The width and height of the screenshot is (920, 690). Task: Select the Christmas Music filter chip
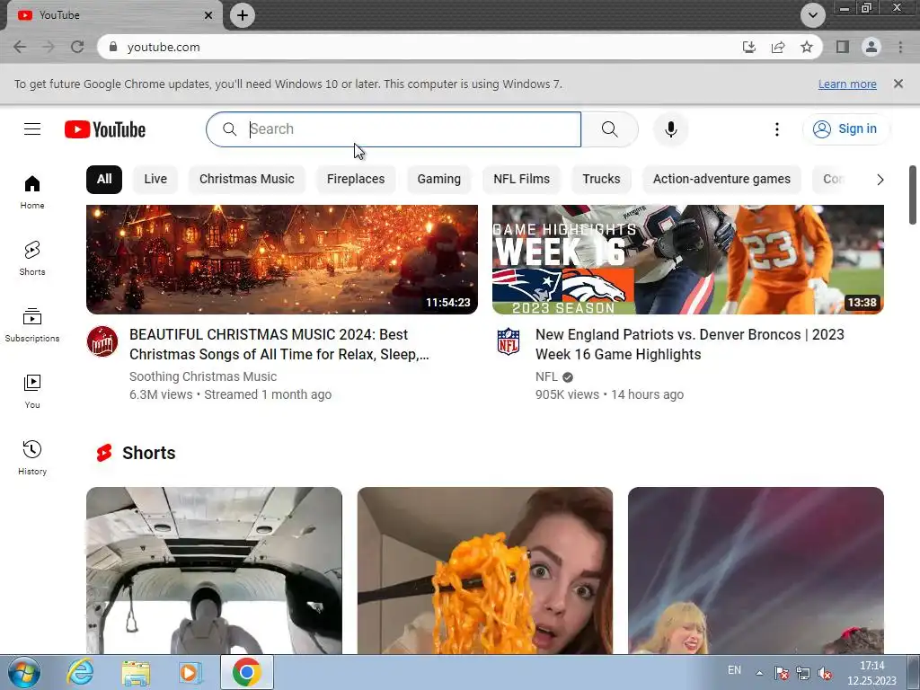(246, 179)
